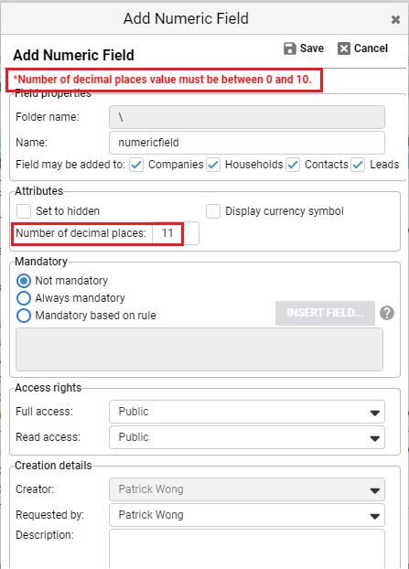
Task: Choose the Not mandatory option
Action: coord(24,281)
